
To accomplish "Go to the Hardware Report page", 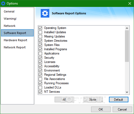I will point(17,40).
